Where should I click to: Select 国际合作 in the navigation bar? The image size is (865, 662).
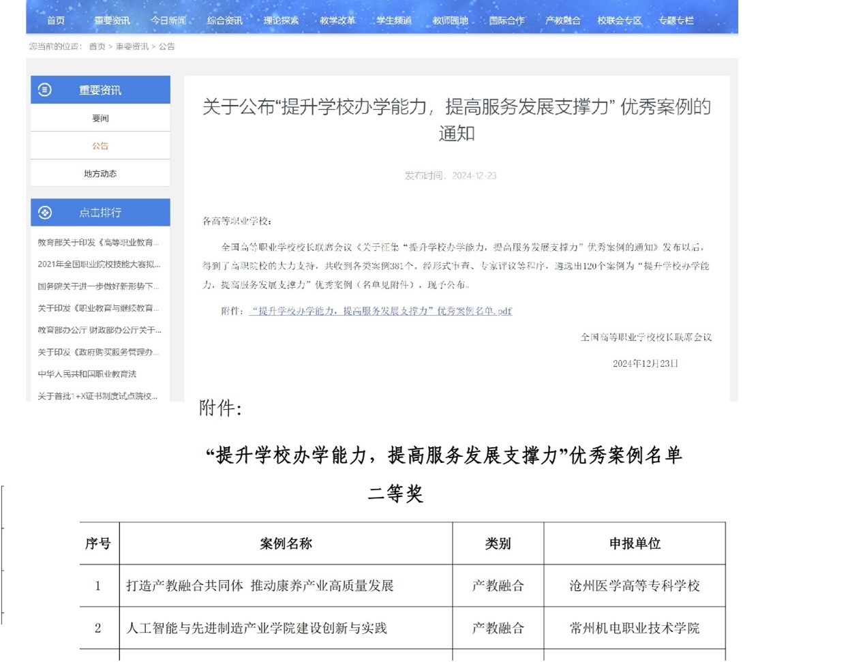(506, 20)
